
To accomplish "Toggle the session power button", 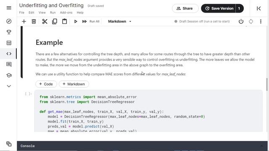I will [x=241, y=21].
